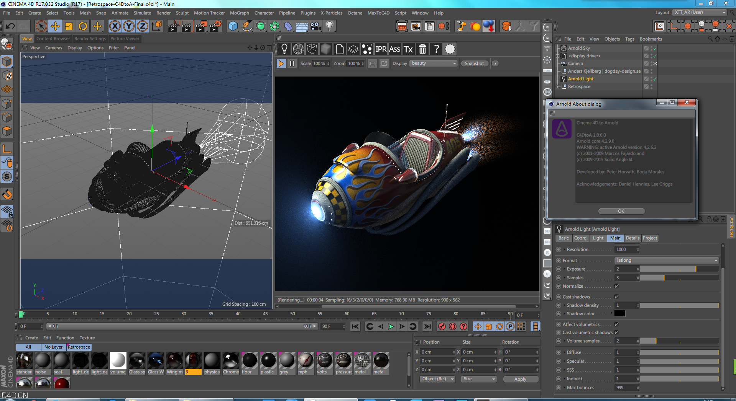Open the Tx manager icon
Viewport: 736px width, 401px height.
click(x=408, y=49)
